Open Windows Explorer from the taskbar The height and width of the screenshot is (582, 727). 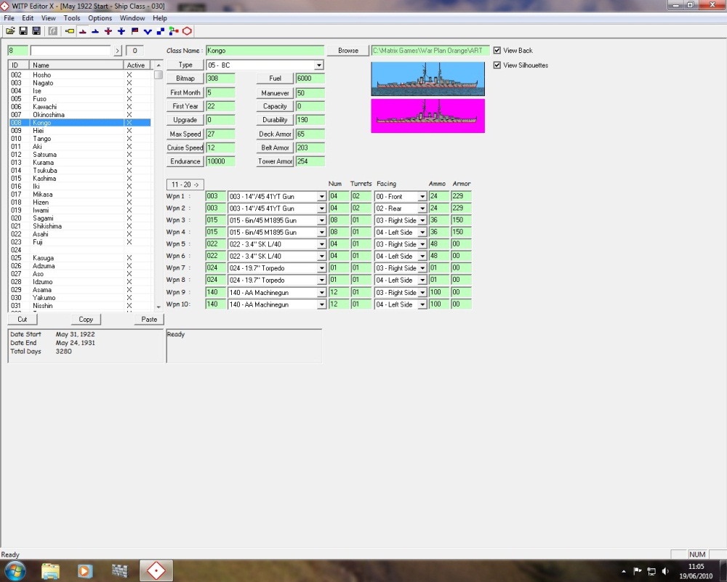[x=51, y=571]
